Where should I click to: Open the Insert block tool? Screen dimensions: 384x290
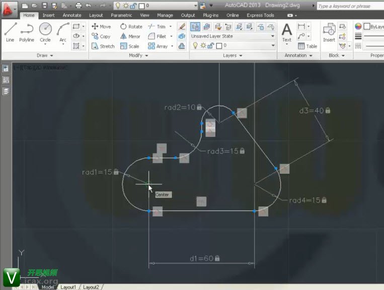pos(329,32)
